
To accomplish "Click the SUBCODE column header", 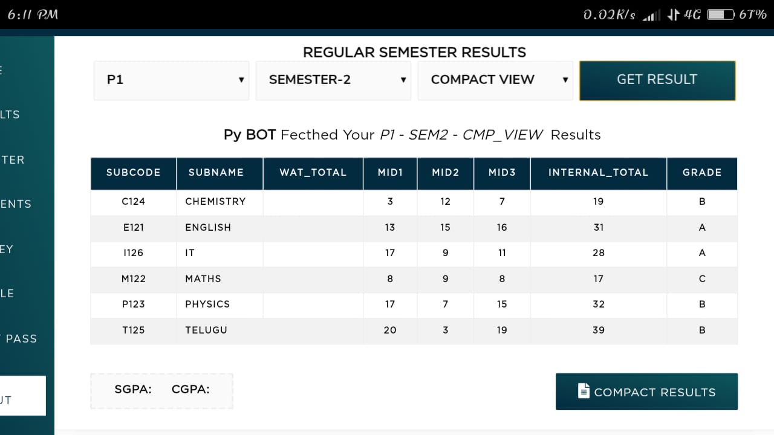I will click(x=133, y=173).
